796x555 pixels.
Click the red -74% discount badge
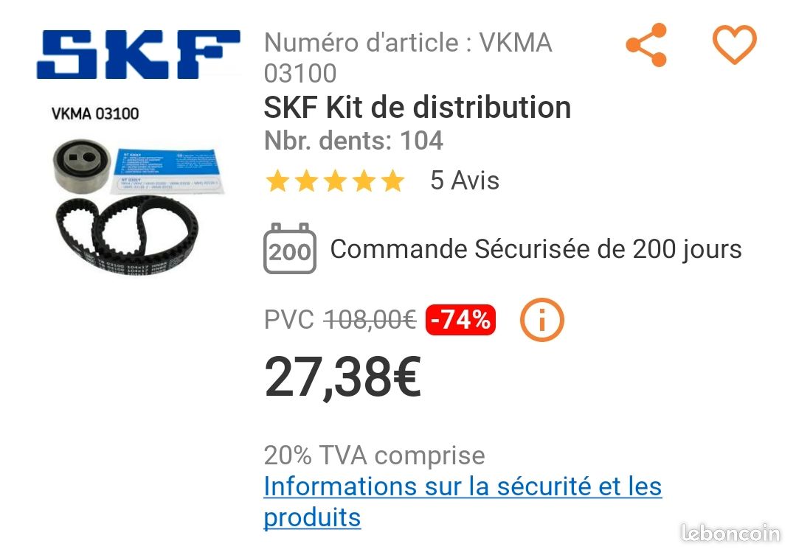[x=460, y=320]
